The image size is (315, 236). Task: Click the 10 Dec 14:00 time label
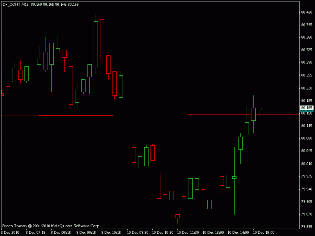[x=238, y=233]
